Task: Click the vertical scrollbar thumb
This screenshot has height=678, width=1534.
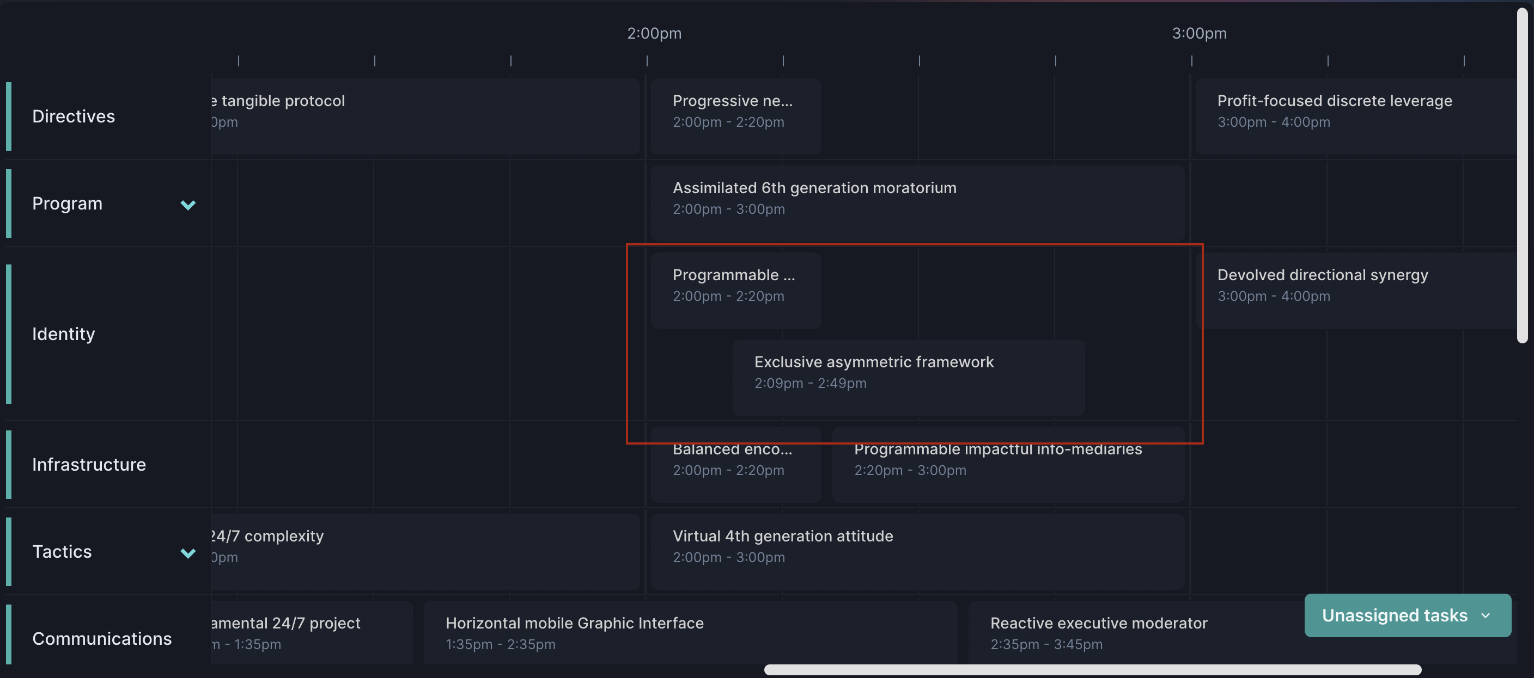Action: click(x=1521, y=175)
